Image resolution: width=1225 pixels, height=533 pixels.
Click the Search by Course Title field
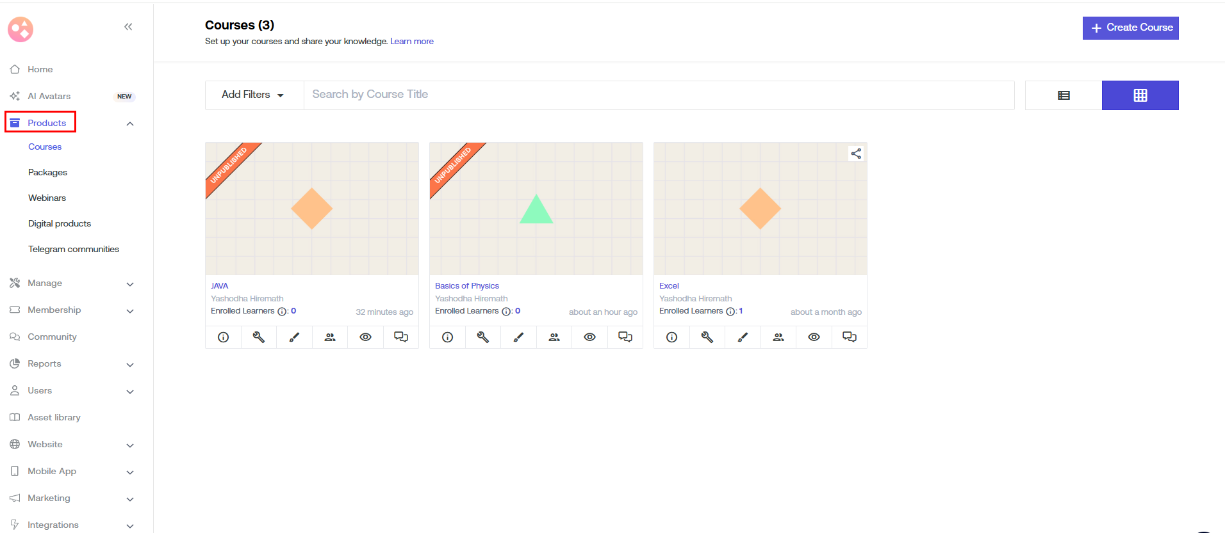pyautogui.click(x=659, y=95)
